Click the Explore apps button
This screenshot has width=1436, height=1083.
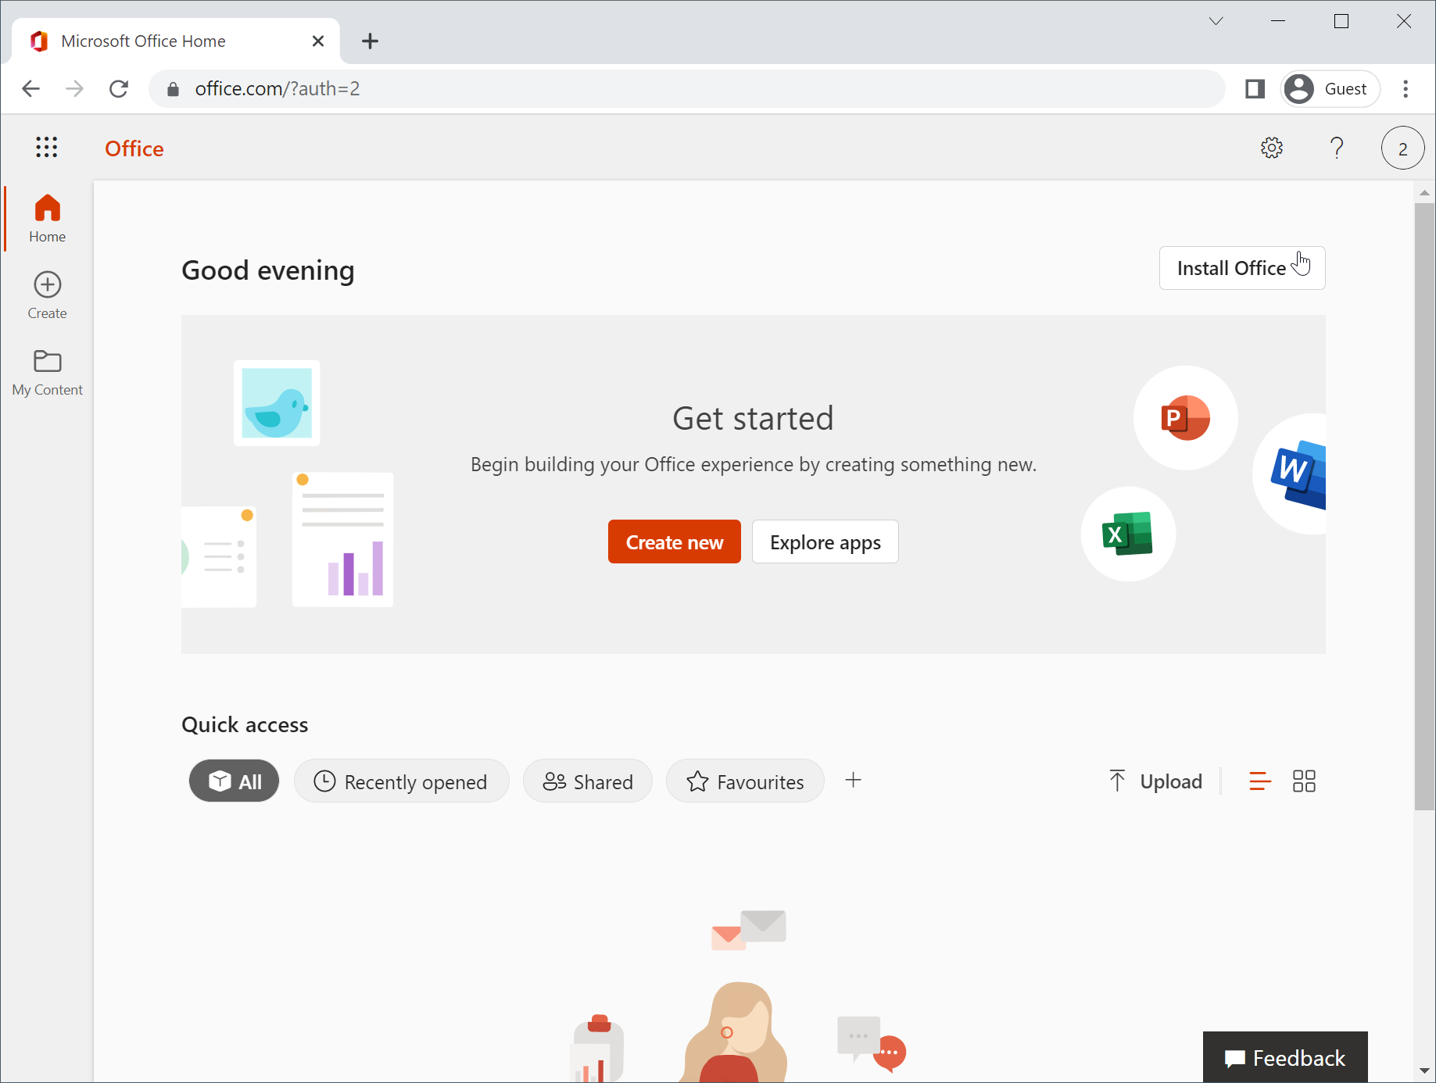coord(825,541)
